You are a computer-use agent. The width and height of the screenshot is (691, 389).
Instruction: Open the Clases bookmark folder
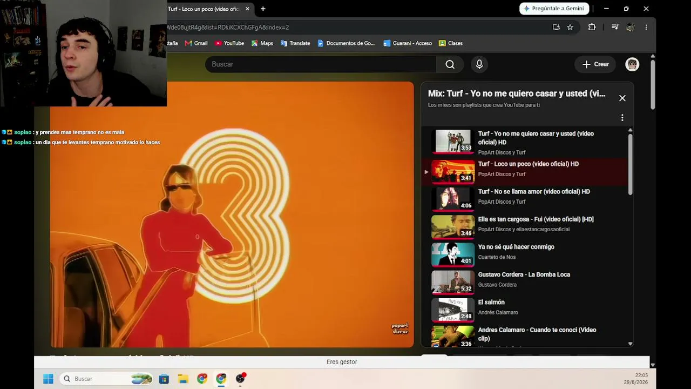click(x=451, y=43)
